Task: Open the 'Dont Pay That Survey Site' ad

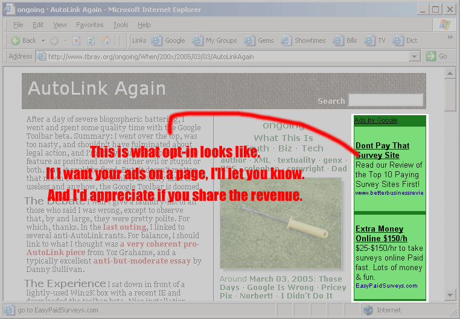Action: pos(382,150)
